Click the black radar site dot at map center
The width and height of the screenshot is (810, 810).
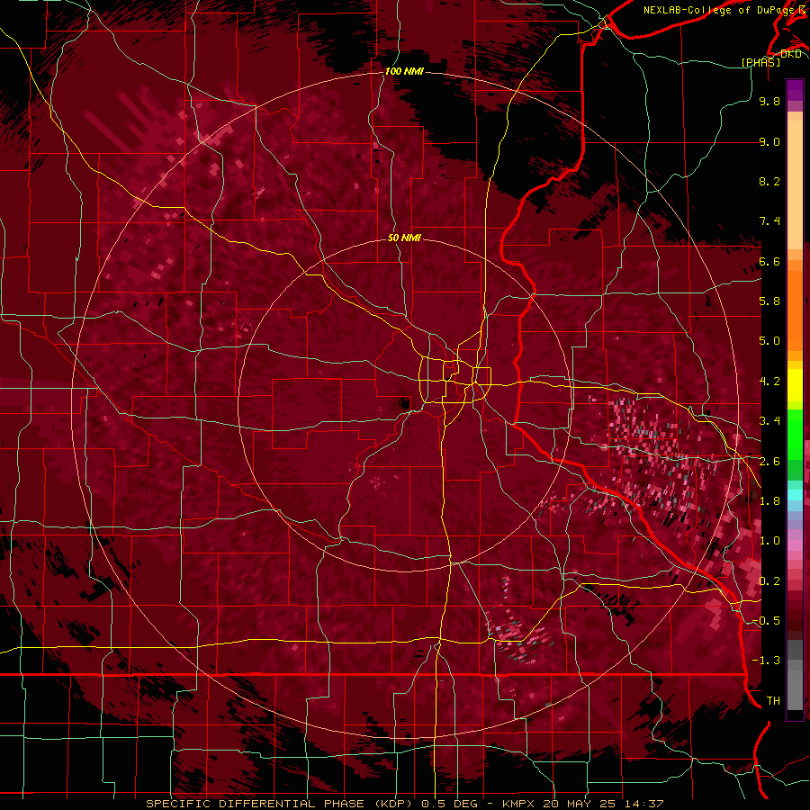pyautogui.click(x=404, y=404)
